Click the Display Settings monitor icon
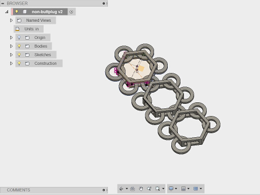 [x=171, y=188]
